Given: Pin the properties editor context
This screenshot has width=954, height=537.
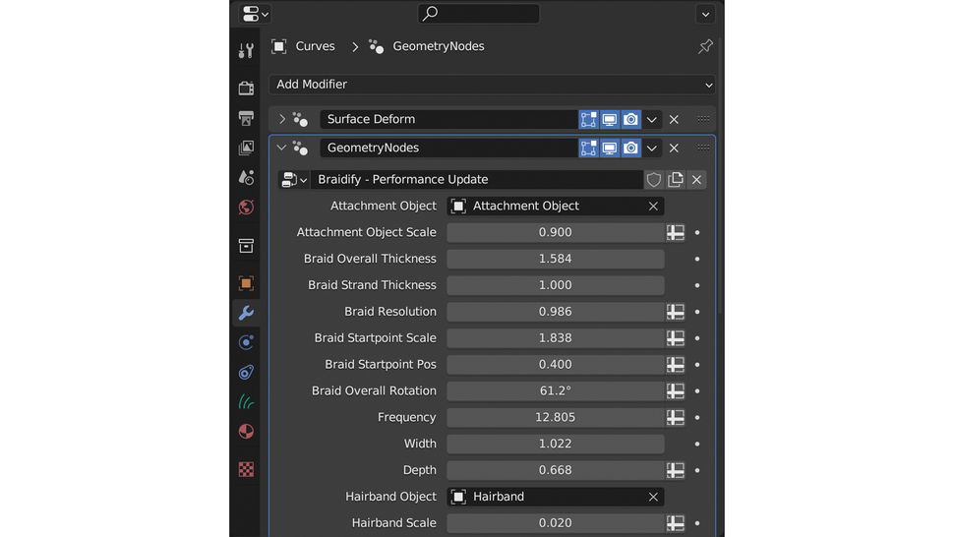Looking at the screenshot, I should pos(705,46).
